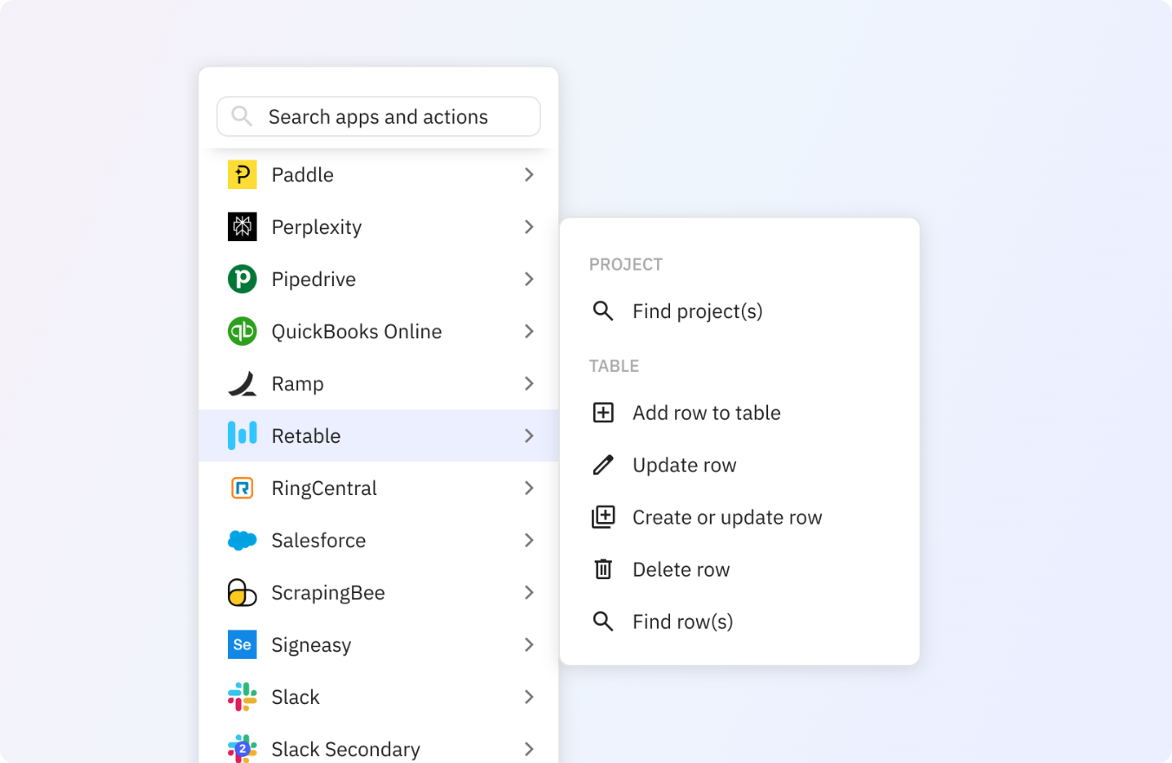
Task: Choose the Find row(s) action
Action: click(x=739, y=621)
